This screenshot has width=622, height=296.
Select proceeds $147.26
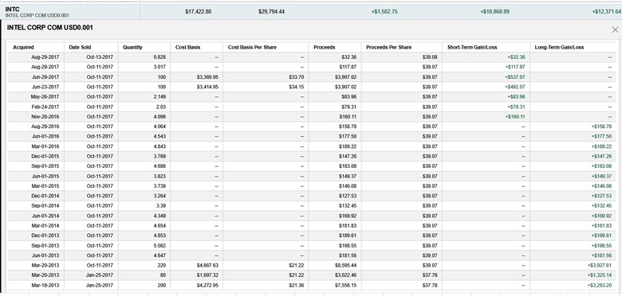[x=348, y=156]
